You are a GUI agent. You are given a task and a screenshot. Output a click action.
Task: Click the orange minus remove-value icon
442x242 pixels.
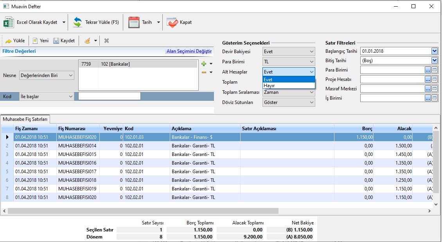[x=203, y=72]
